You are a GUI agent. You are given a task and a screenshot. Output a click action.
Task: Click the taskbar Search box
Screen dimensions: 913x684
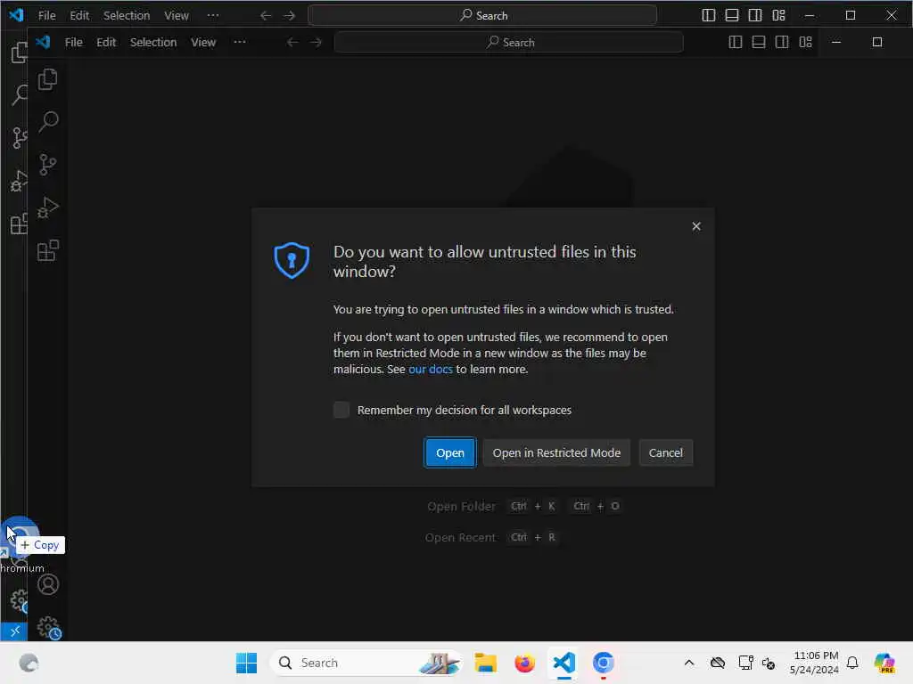pos(366,663)
